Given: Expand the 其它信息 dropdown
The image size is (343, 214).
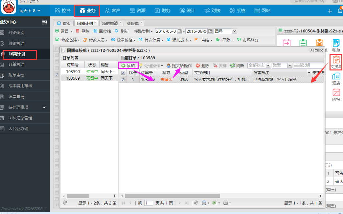Looking at the screenshot, I should [x=151, y=40].
